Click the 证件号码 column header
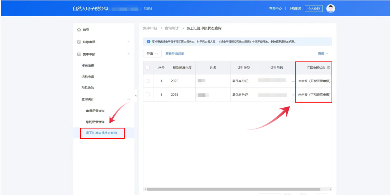The width and height of the screenshot is (390, 195). pyautogui.click(x=277, y=68)
